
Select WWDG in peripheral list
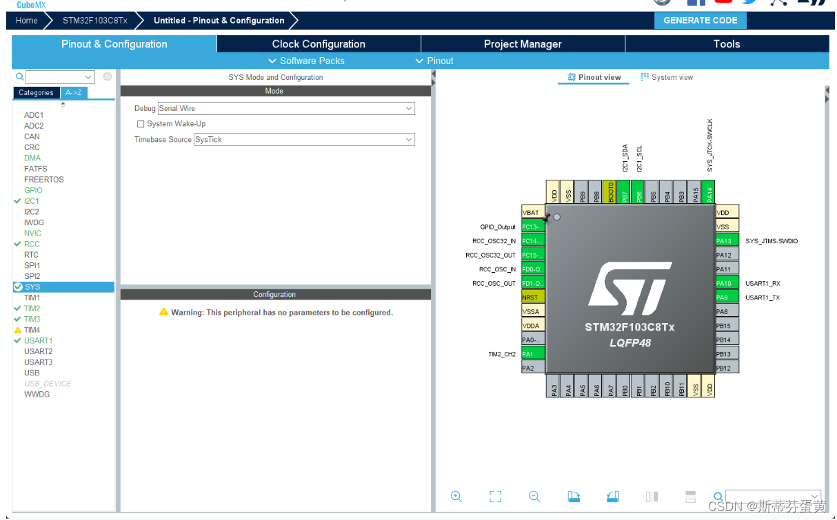(x=37, y=394)
